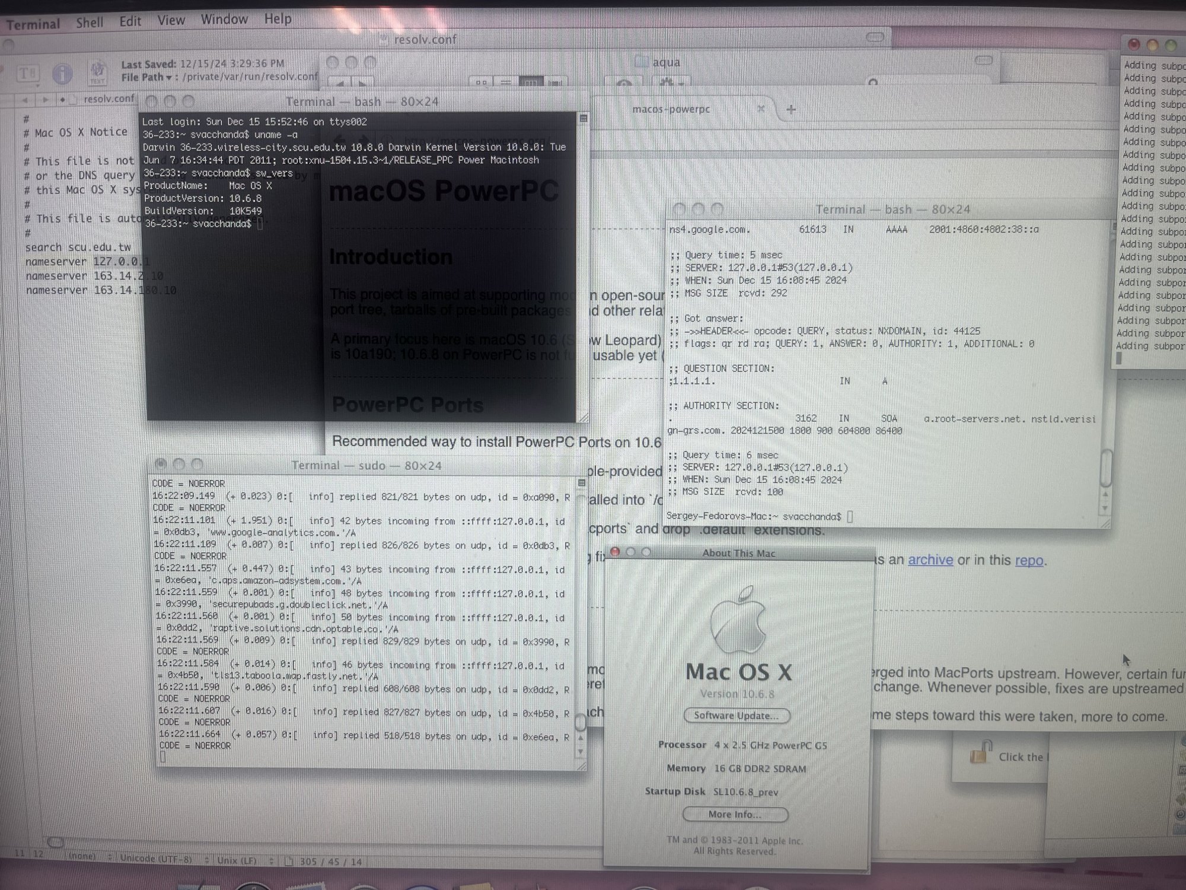The width and height of the screenshot is (1186, 890).
Task: Click the lock icon beside 'Click the'
Action: click(x=980, y=754)
